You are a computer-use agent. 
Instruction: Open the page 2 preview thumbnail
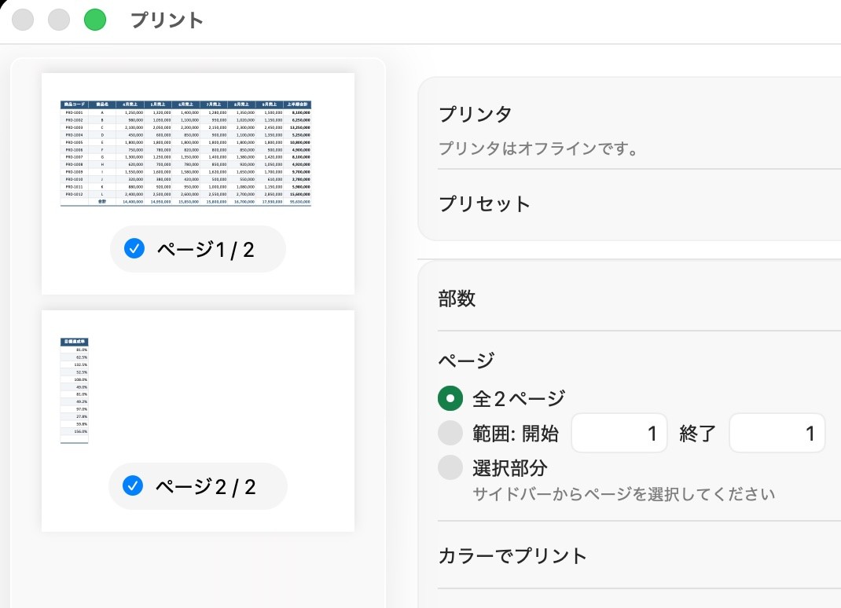pos(74,391)
